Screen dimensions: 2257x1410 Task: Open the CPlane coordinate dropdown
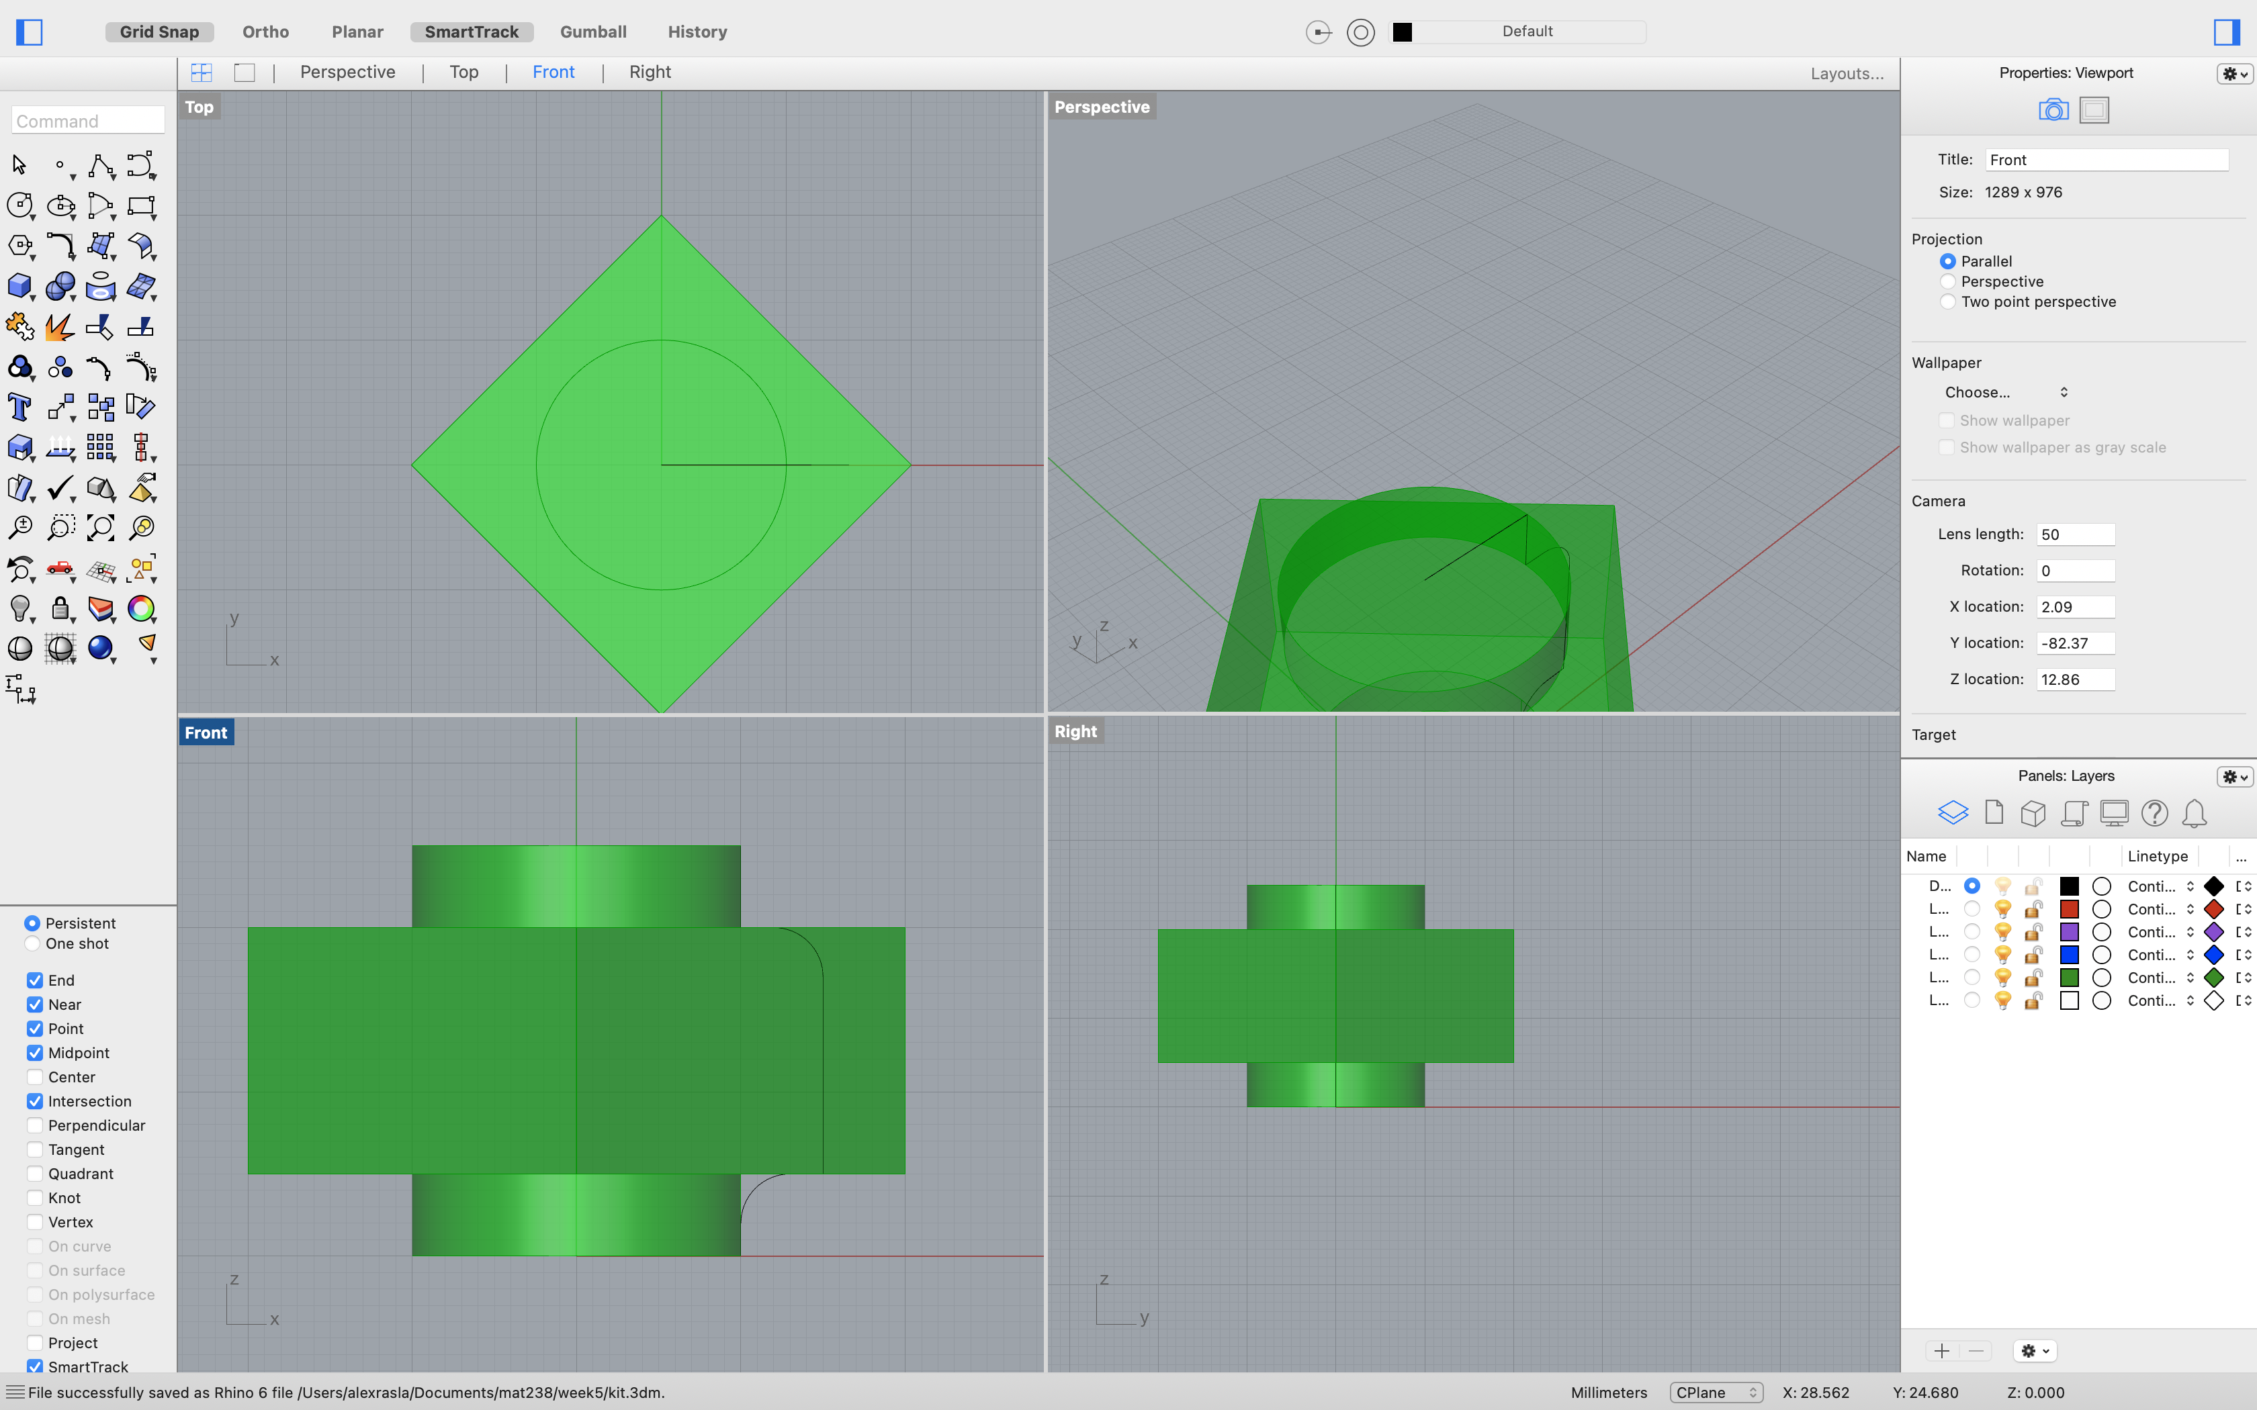1715,1393
